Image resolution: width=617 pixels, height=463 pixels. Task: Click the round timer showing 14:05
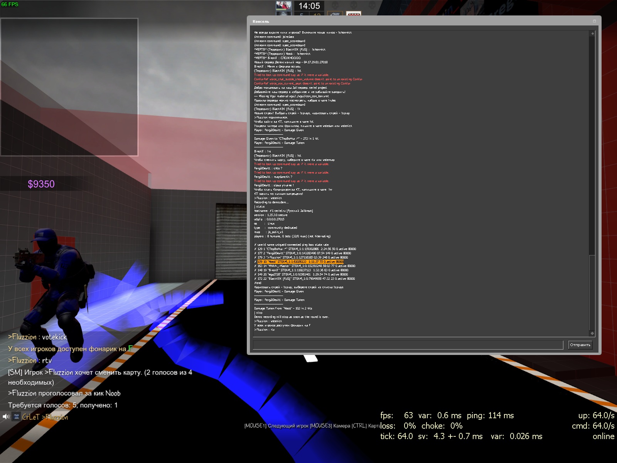click(x=309, y=6)
